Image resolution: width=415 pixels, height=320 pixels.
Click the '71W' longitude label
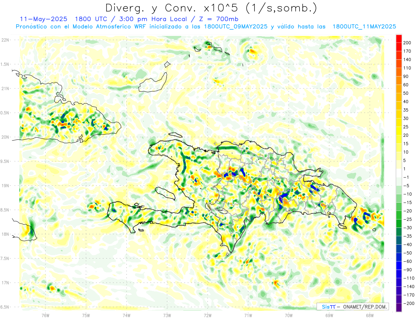tap(248, 315)
